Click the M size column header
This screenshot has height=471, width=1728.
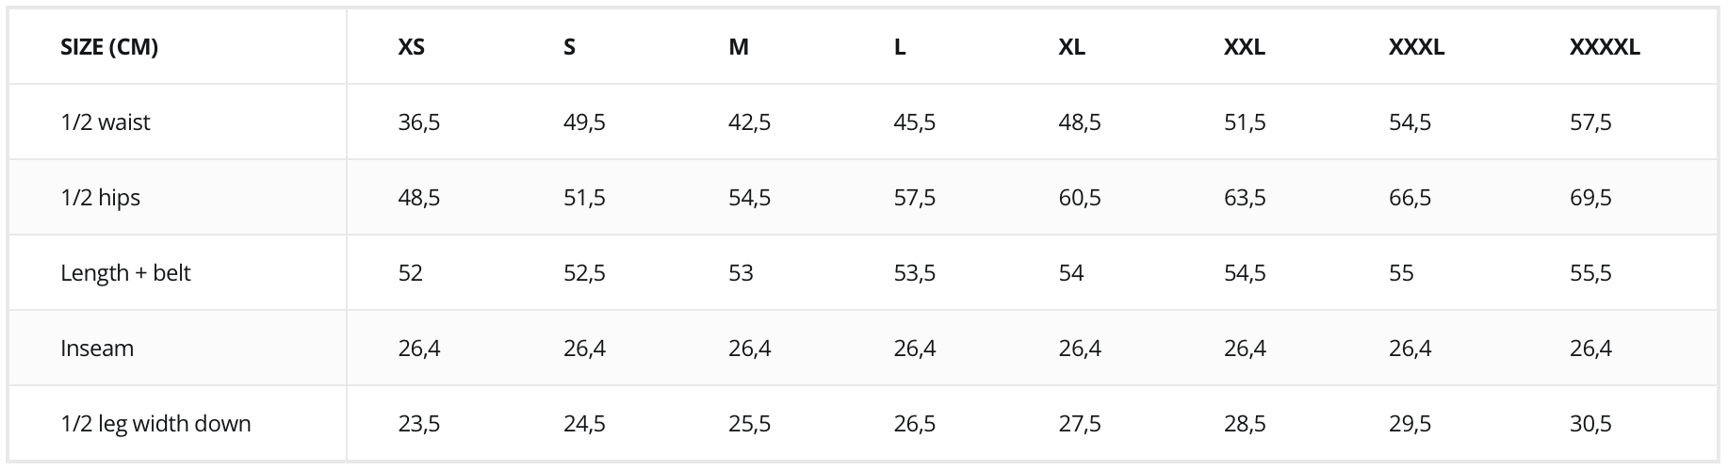(x=739, y=47)
